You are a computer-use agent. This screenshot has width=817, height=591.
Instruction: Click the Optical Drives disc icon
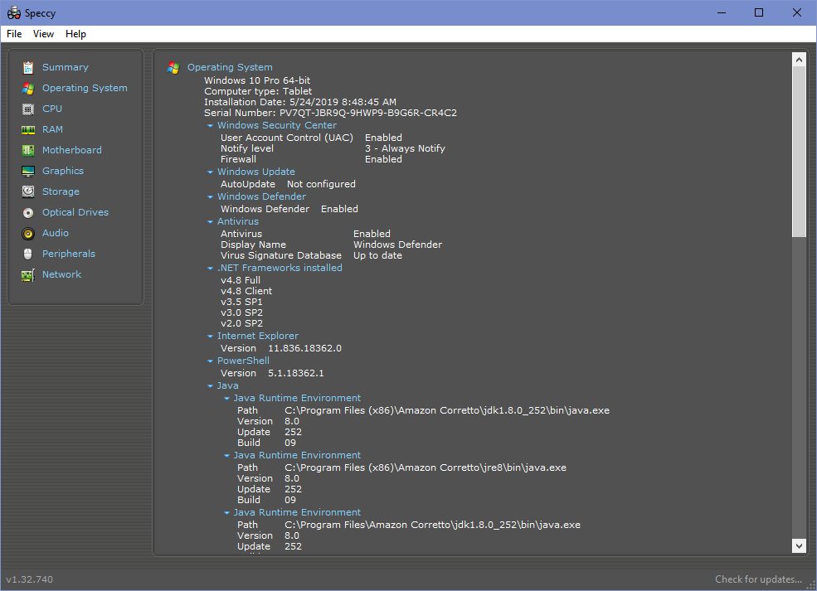pyautogui.click(x=28, y=212)
